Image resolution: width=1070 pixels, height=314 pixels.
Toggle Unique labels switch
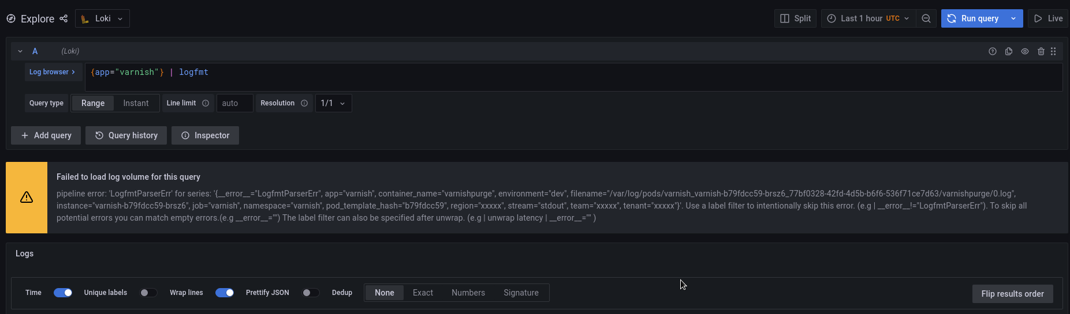tap(148, 293)
